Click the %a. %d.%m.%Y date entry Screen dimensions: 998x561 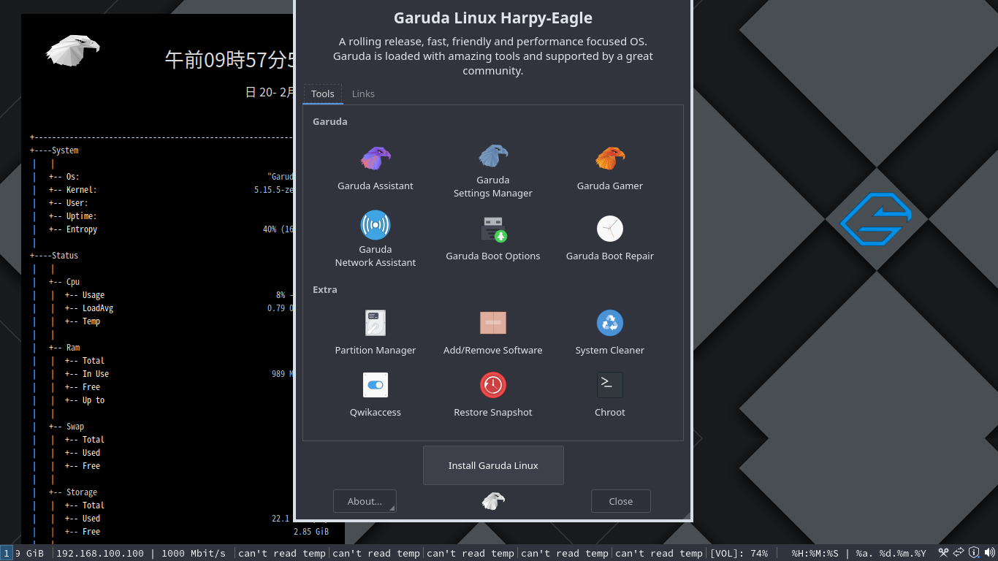click(891, 553)
